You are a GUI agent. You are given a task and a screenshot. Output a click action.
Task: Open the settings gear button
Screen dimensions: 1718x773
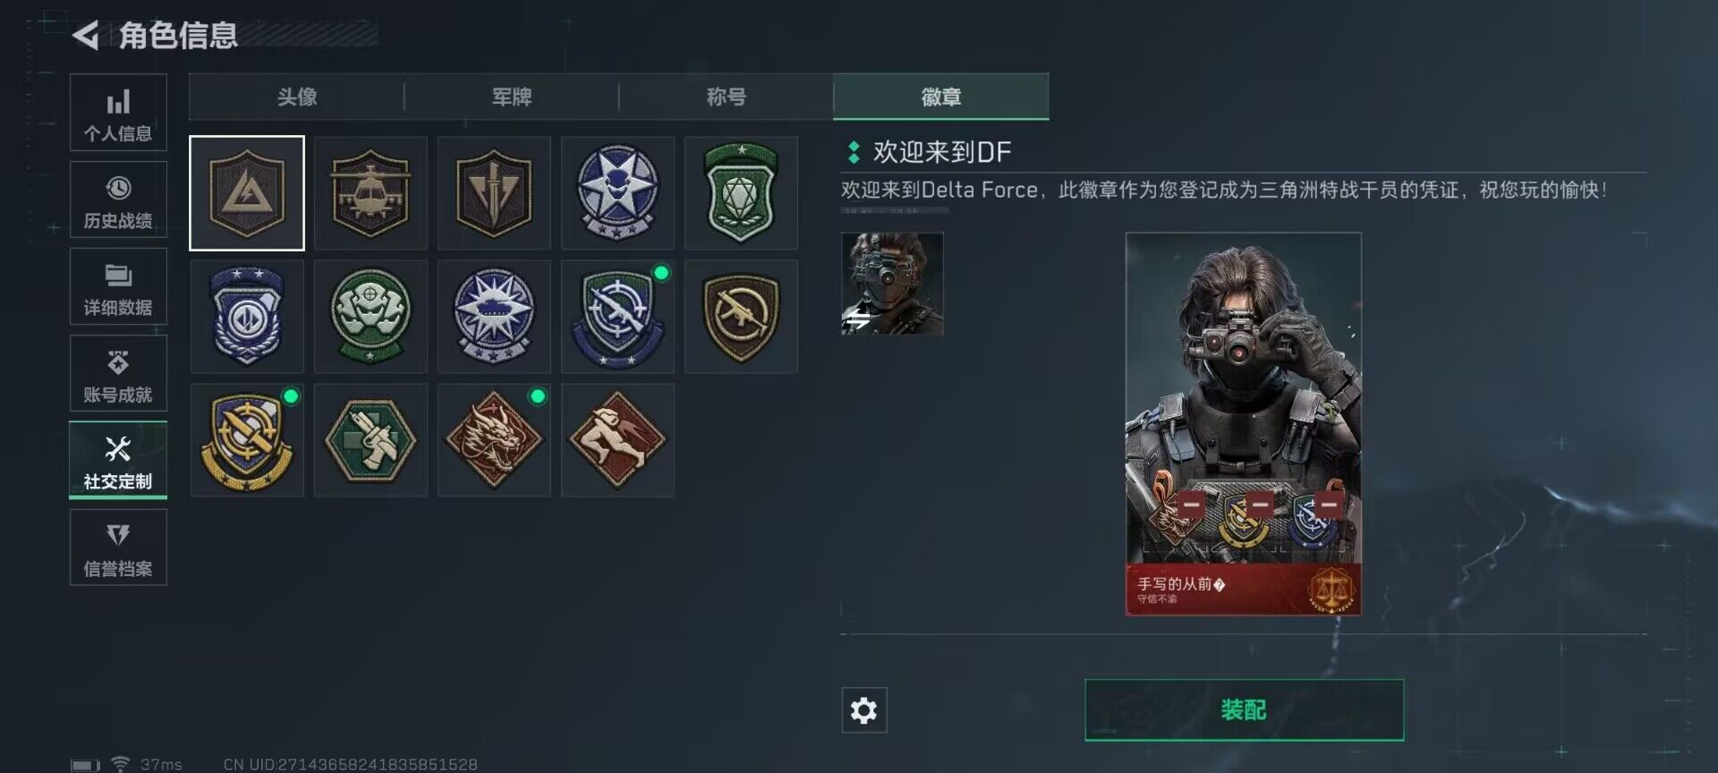click(x=863, y=710)
